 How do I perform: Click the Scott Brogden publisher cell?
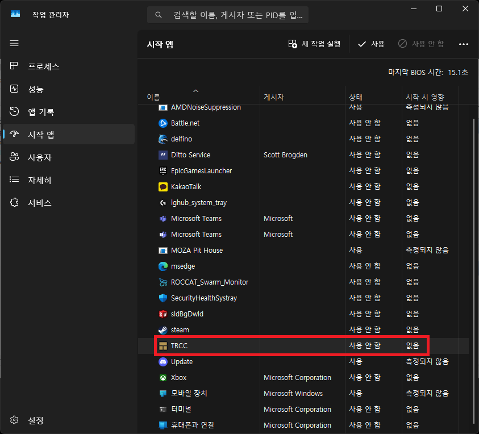tap(285, 155)
